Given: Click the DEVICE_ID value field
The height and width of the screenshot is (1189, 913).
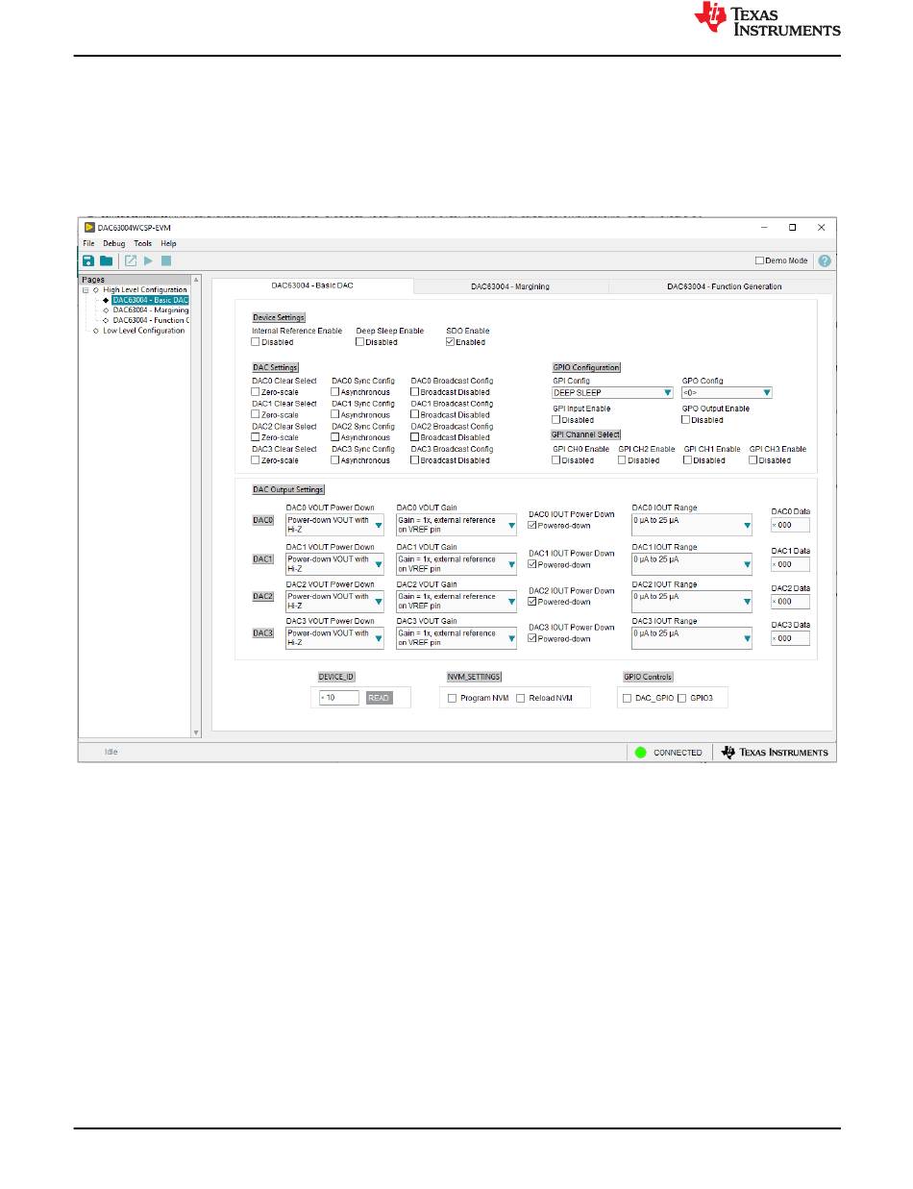Looking at the screenshot, I should (x=340, y=698).
